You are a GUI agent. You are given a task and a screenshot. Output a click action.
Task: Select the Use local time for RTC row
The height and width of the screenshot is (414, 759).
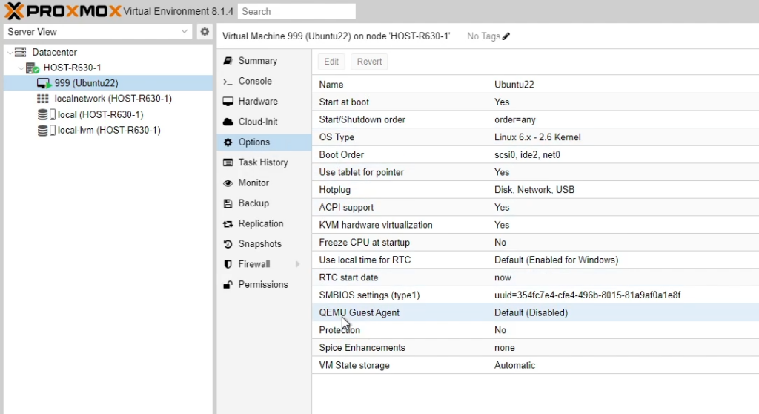(x=535, y=260)
